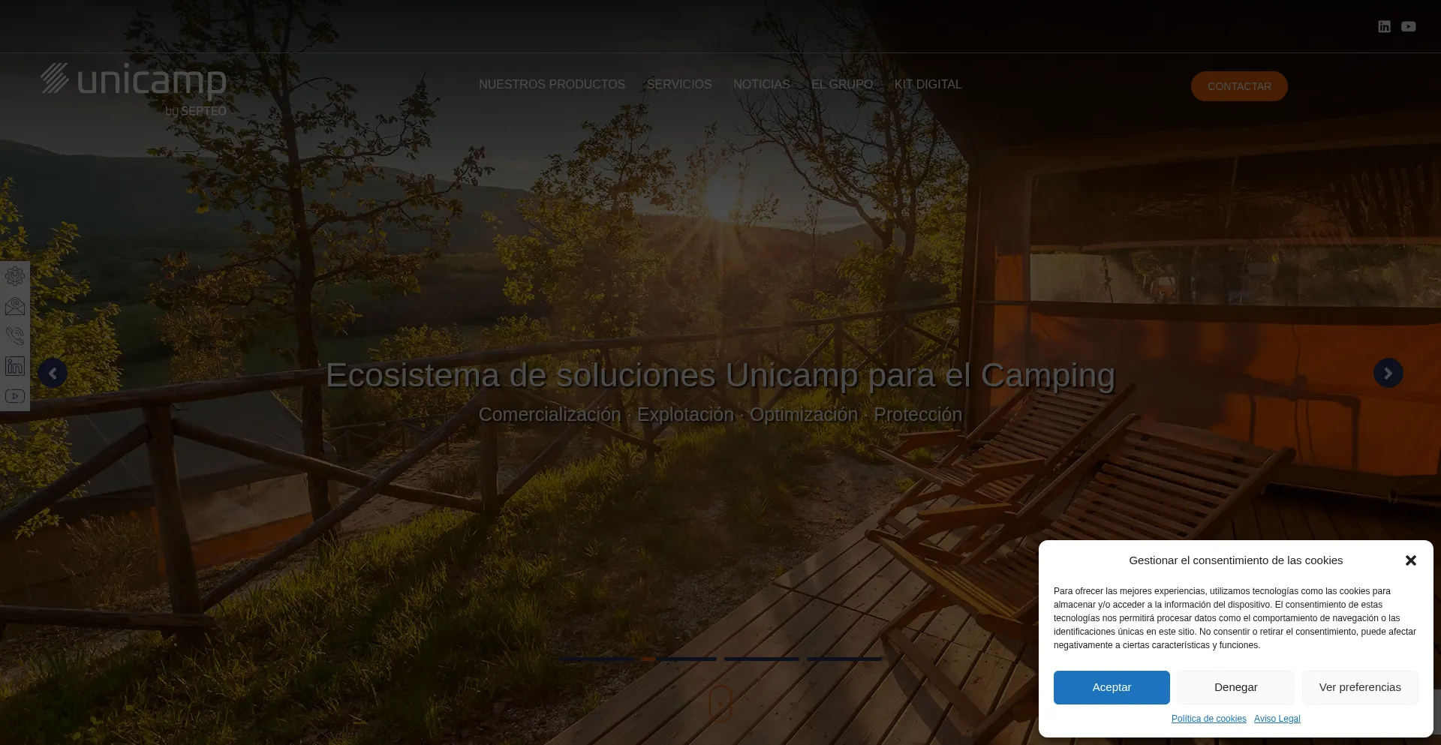Open YouTube icon in top bar
The image size is (1441, 745).
coord(1409,26)
